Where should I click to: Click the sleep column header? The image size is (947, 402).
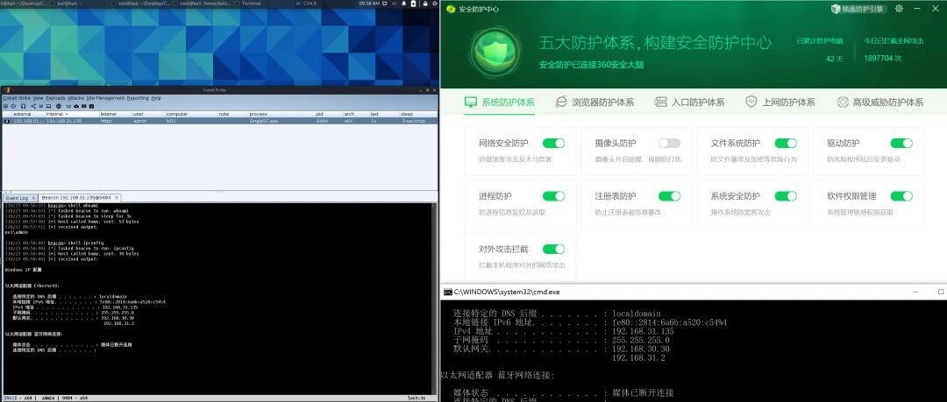tap(418, 114)
